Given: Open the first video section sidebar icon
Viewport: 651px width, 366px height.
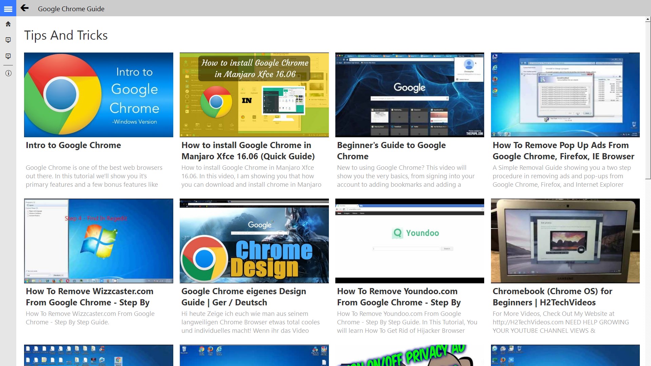Looking at the screenshot, I should (x=8, y=40).
